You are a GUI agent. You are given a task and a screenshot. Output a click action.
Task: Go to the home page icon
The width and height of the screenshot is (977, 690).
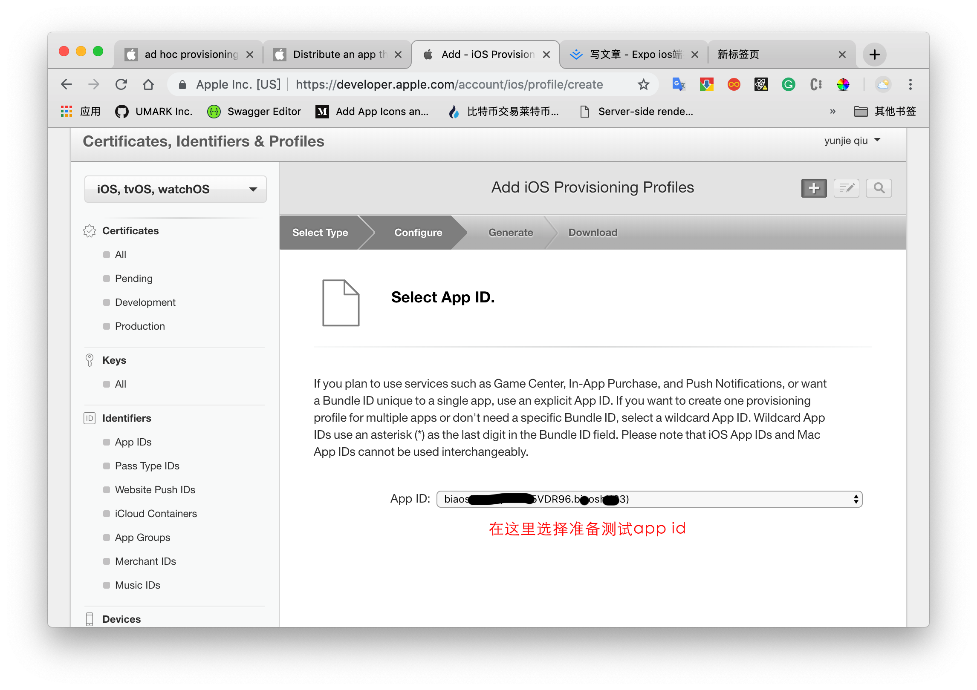pos(148,84)
